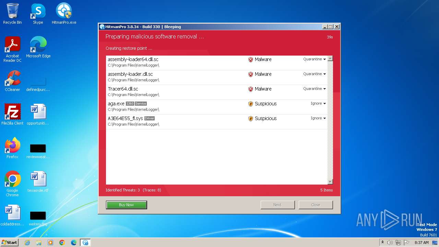
Task: Click the Service tag on aga.exe
Action: pos(141,104)
